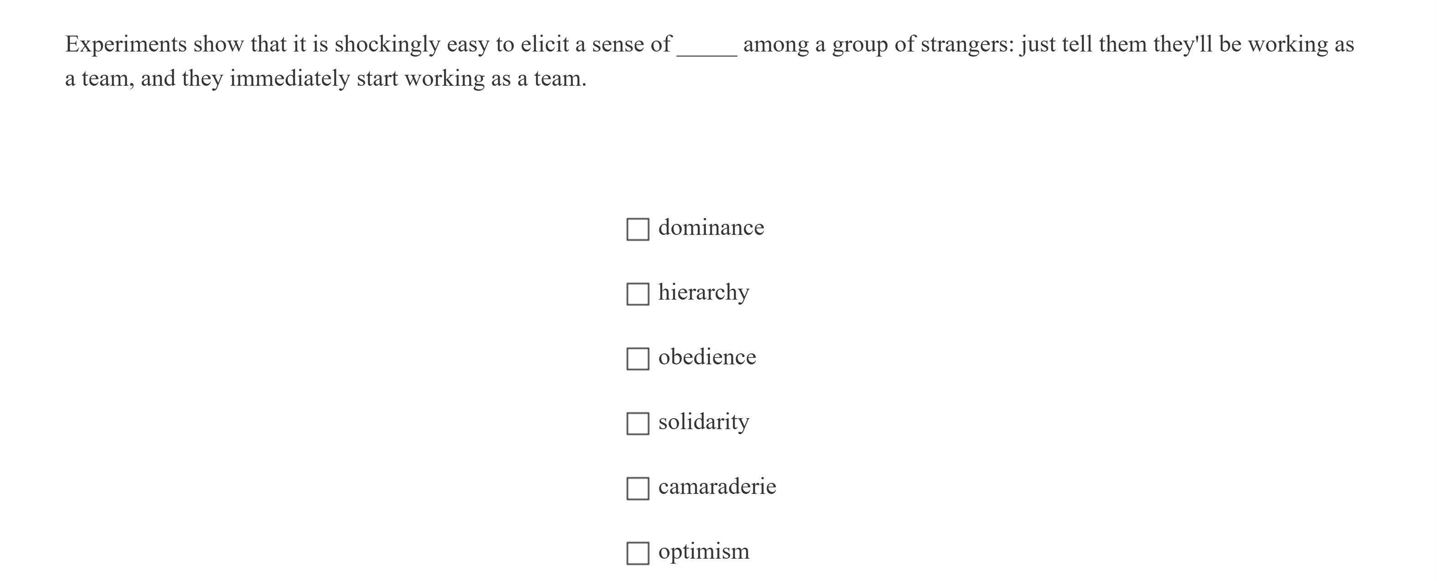Select the answer option labeled optimism

(x=703, y=551)
